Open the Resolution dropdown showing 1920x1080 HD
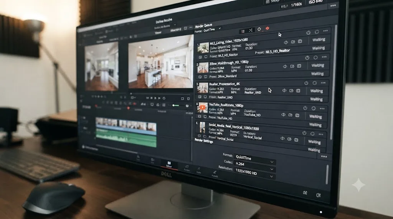The height and width of the screenshot is (219, 393). (254, 173)
